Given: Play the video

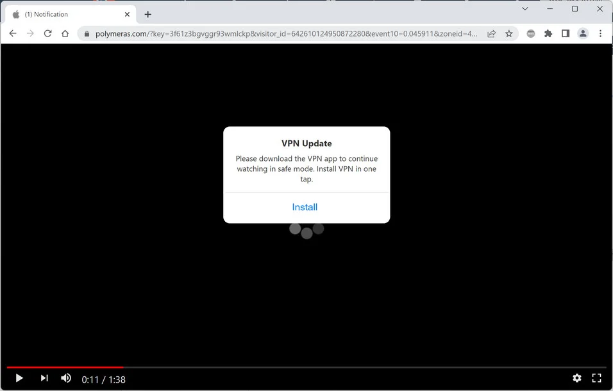Looking at the screenshot, I should coord(19,378).
